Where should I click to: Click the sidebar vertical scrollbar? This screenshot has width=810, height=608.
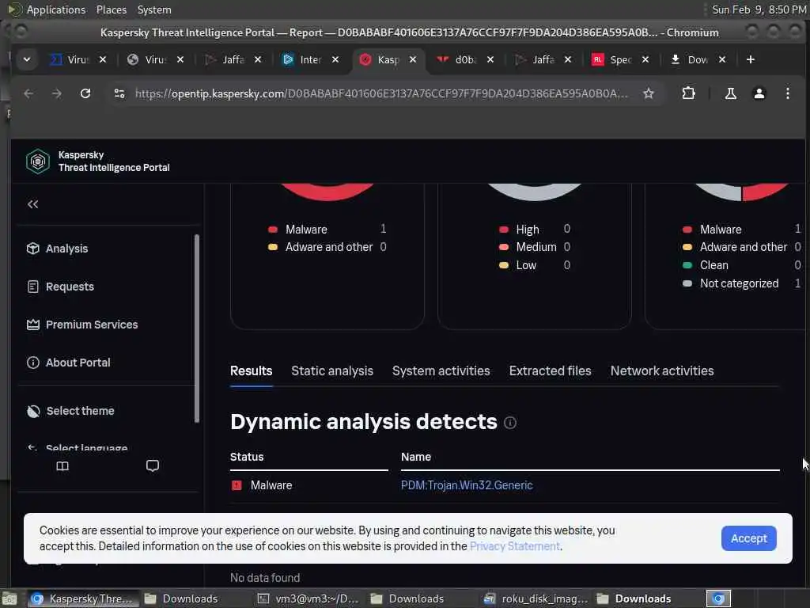click(x=196, y=329)
